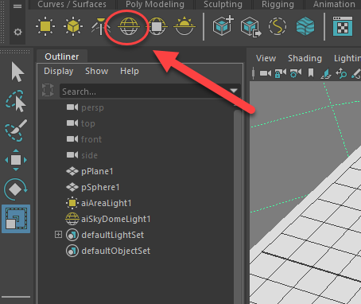Image resolution: width=361 pixels, height=304 pixels.
Task: Toggle the viewport image plane icon
Action: [326, 73]
